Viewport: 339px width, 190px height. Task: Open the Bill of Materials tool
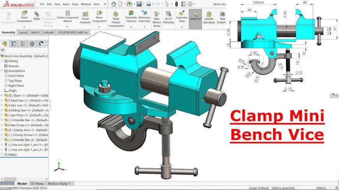(169, 17)
